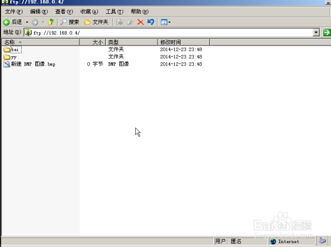
Task: Click the BMP 图像 type cell
Action: click(118, 64)
